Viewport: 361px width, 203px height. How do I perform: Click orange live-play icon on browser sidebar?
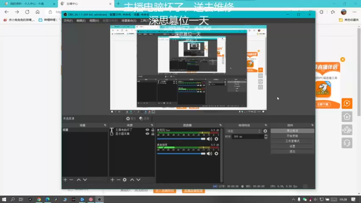[x=347, y=103]
